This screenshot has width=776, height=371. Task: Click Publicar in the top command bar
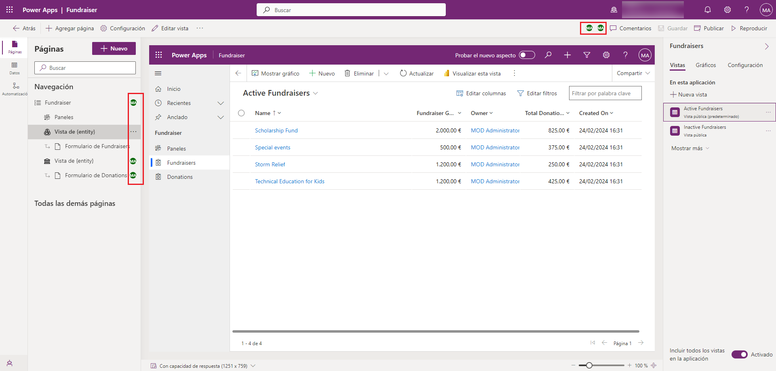coord(709,28)
